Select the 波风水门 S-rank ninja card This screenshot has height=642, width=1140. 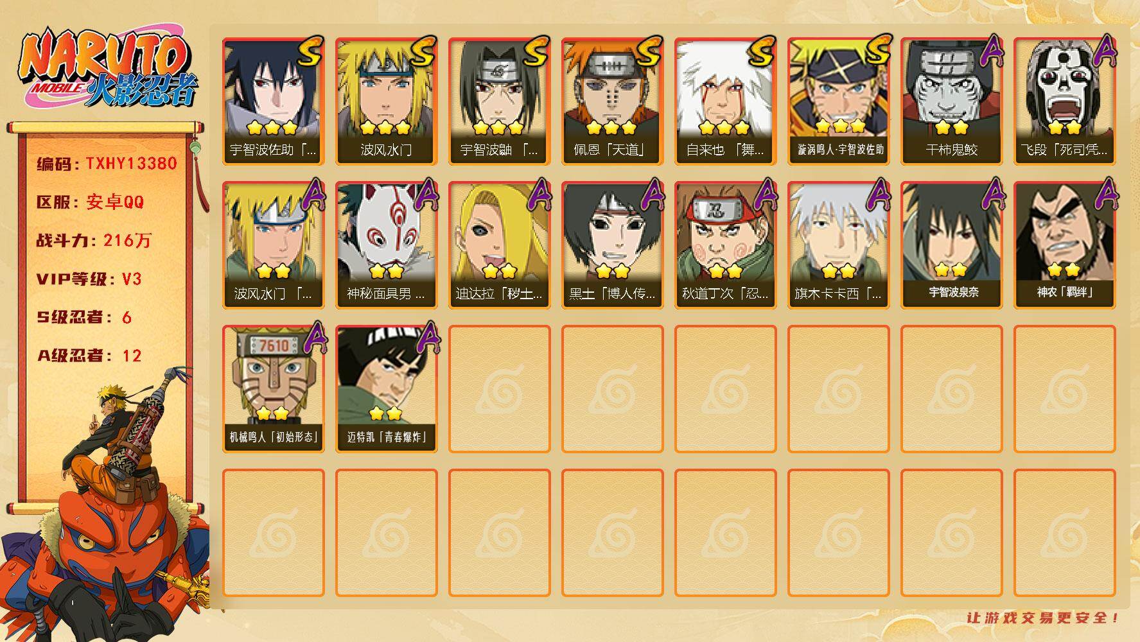pos(386,101)
